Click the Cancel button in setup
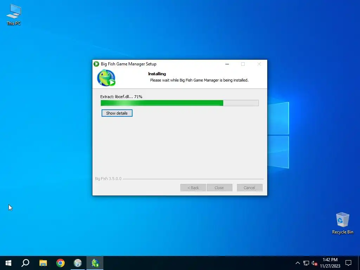The height and width of the screenshot is (270, 360). [x=250, y=188]
